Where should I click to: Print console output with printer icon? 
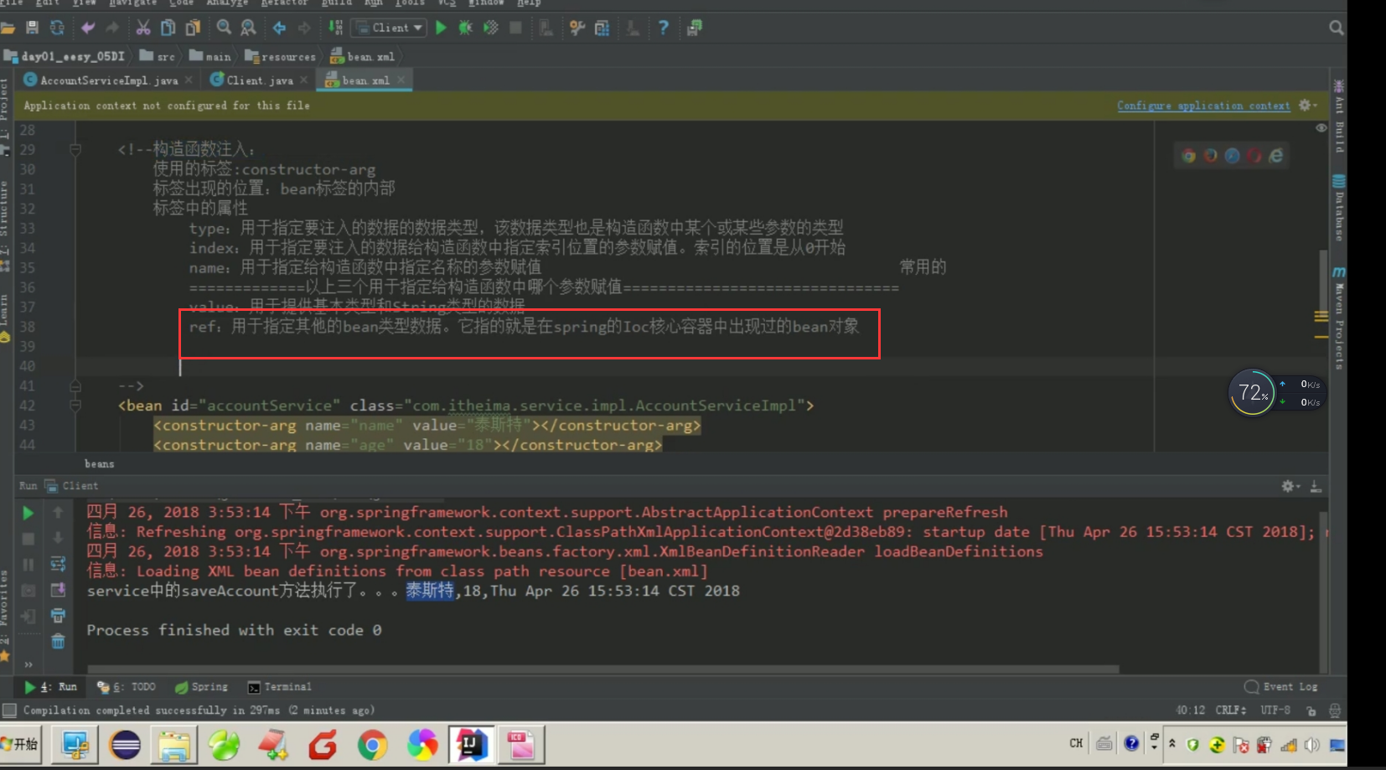(x=58, y=616)
